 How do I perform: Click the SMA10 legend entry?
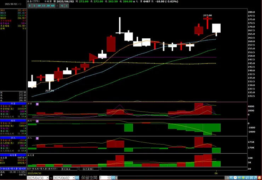(13, 13)
